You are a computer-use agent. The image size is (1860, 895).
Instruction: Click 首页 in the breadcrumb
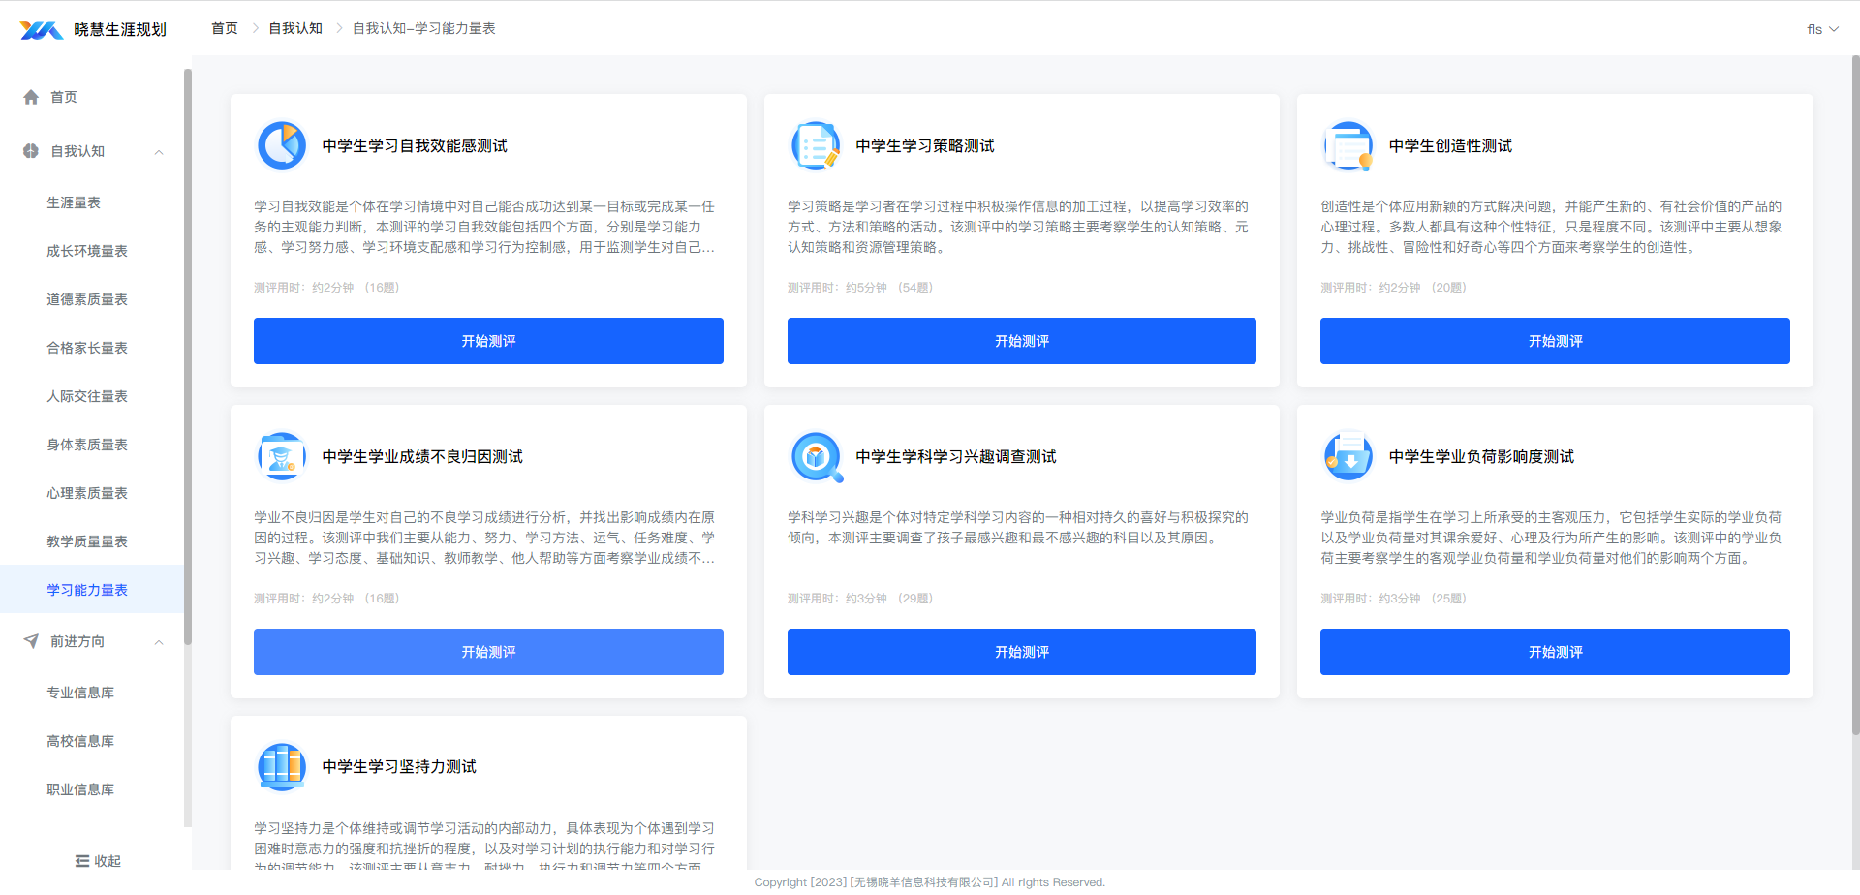[225, 28]
